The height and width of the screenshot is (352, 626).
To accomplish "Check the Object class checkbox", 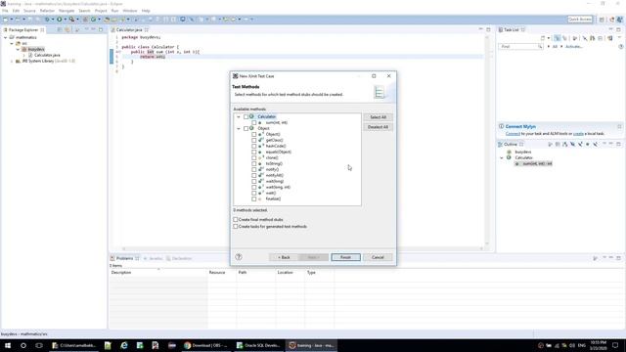I will pos(246,128).
